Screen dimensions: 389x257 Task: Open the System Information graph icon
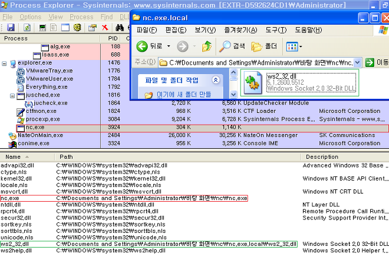[x=42, y=28]
